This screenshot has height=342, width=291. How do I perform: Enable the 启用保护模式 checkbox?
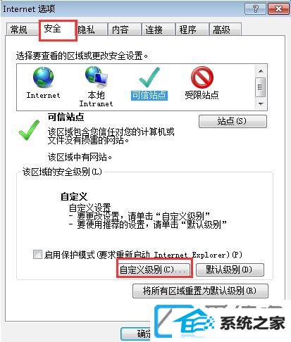tap(37, 254)
